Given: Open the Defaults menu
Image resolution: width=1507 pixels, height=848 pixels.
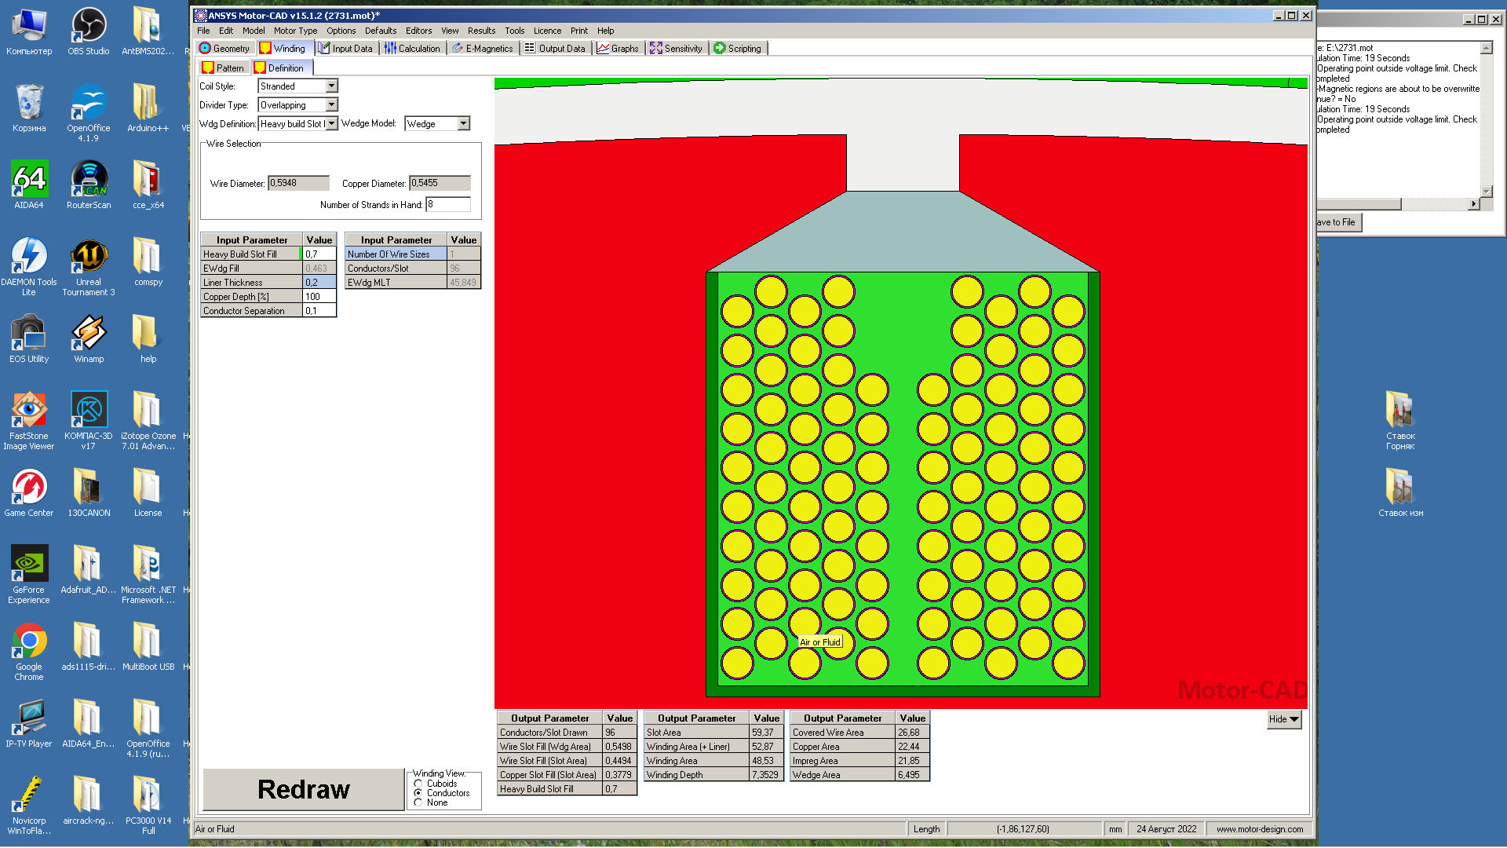Looking at the screenshot, I should (381, 31).
